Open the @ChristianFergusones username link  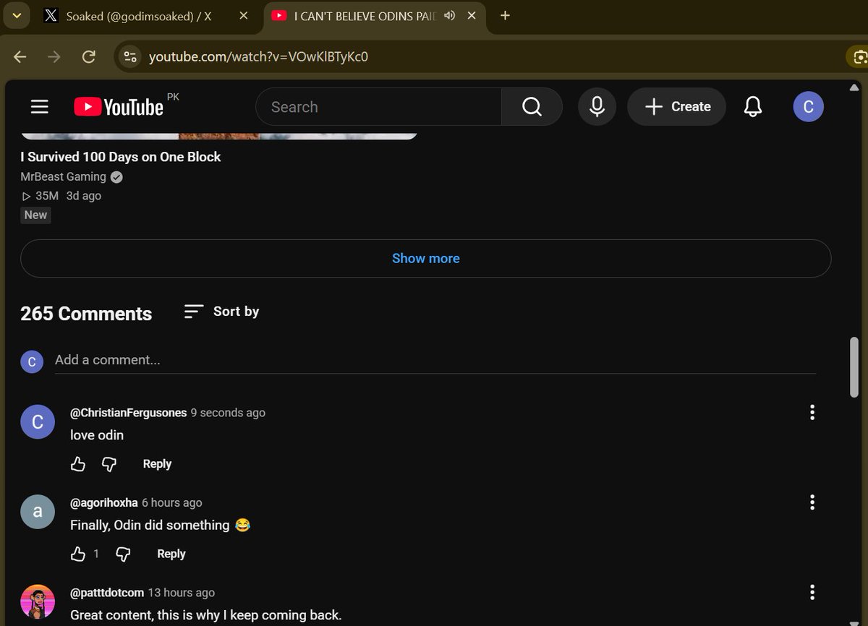tap(128, 413)
